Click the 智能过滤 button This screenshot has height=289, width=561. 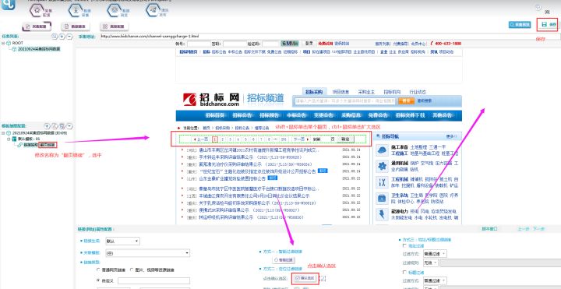click(x=284, y=260)
